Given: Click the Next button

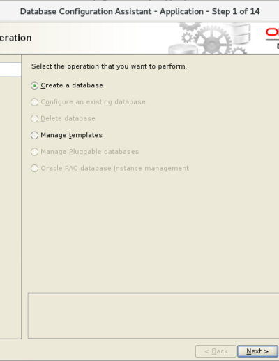Looking at the screenshot, I should click(x=257, y=351).
